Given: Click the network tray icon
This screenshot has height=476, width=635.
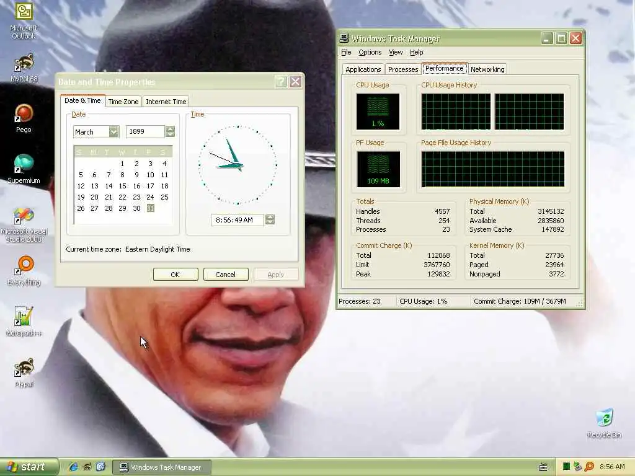Looking at the screenshot, I should (577, 467).
